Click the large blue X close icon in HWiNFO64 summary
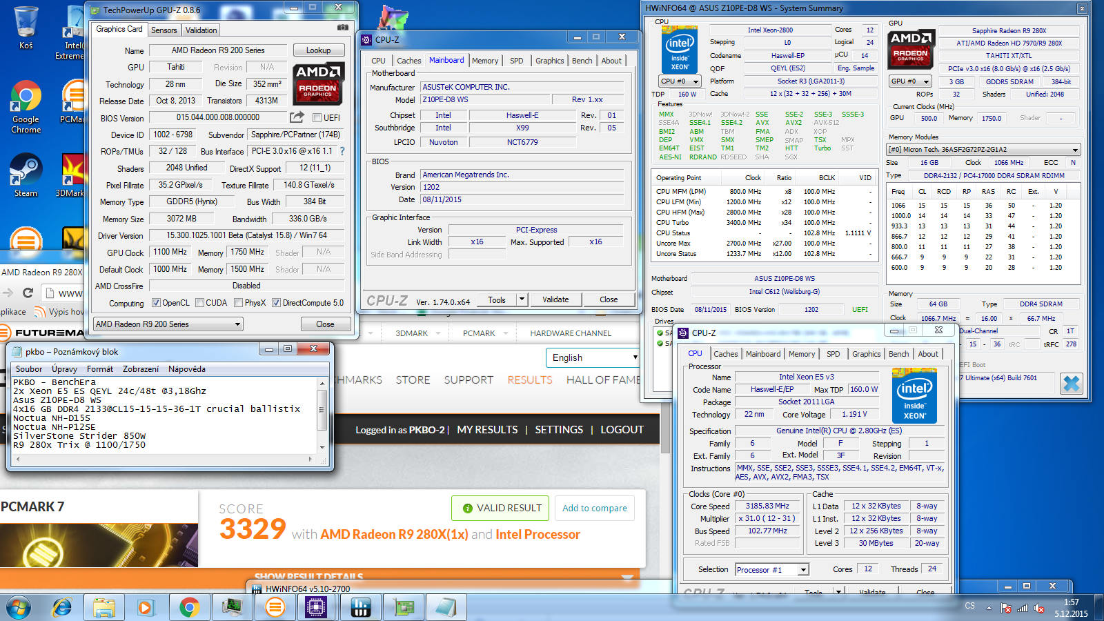Screen dimensions: 1104x621 coord(1071,384)
